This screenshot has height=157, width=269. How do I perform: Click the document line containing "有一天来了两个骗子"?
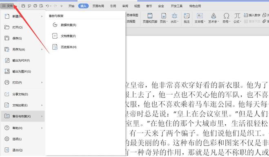click(x=197, y=133)
